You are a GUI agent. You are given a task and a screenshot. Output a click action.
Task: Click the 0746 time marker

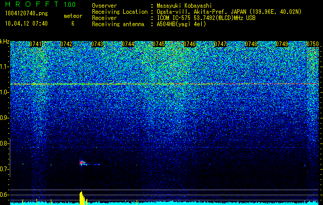pyautogui.click(x=189, y=44)
